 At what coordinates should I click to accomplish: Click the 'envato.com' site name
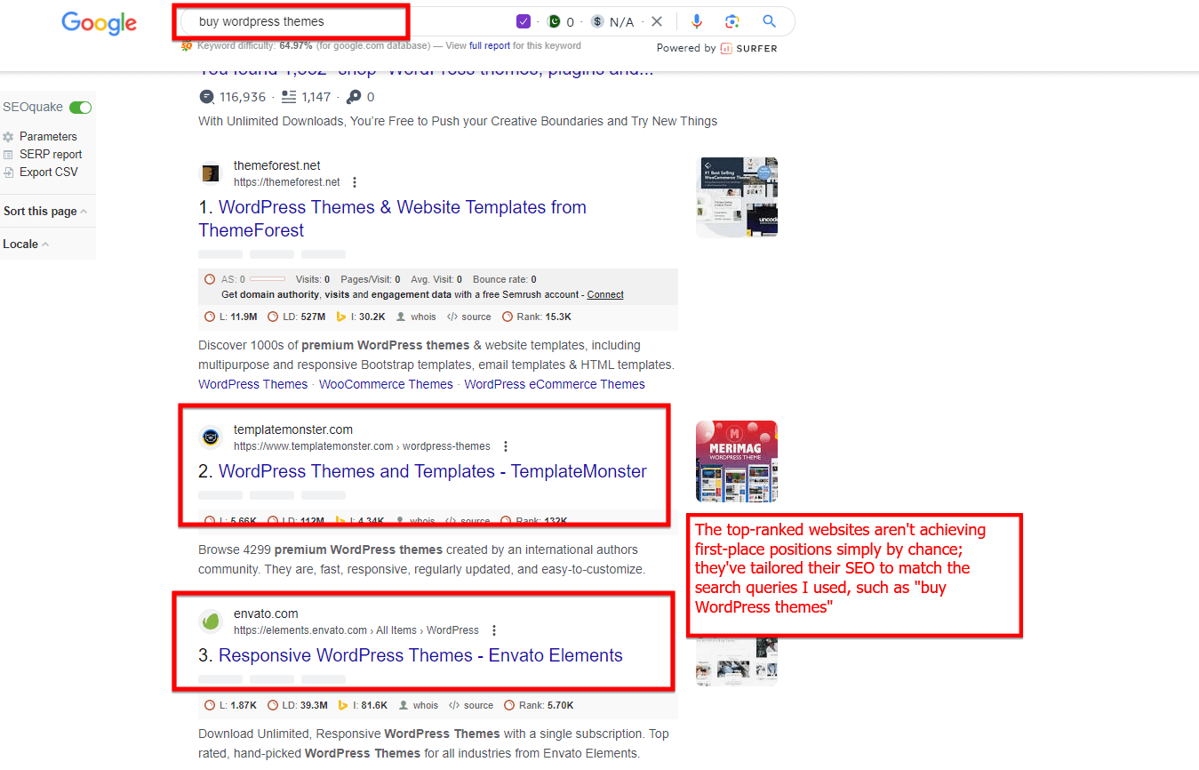[x=266, y=614]
